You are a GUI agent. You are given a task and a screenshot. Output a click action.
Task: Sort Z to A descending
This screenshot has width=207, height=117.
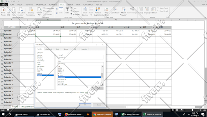click(57, 13)
